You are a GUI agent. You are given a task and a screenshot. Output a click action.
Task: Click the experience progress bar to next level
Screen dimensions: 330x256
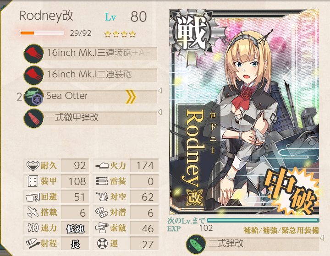(x=263, y=220)
